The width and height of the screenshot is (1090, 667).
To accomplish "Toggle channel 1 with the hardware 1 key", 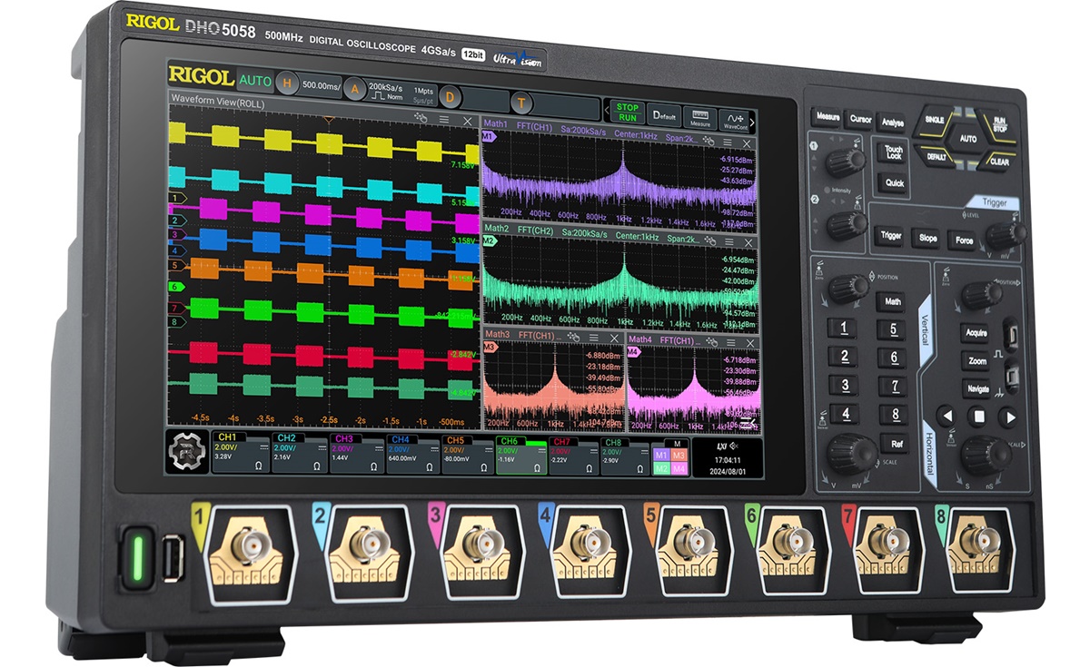I will pyautogui.click(x=845, y=328).
